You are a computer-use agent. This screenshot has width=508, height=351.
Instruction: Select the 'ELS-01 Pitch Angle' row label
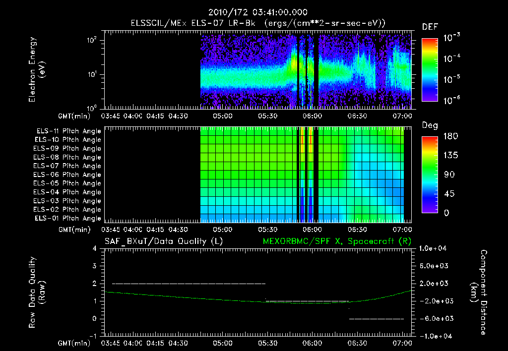pos(68,218)
